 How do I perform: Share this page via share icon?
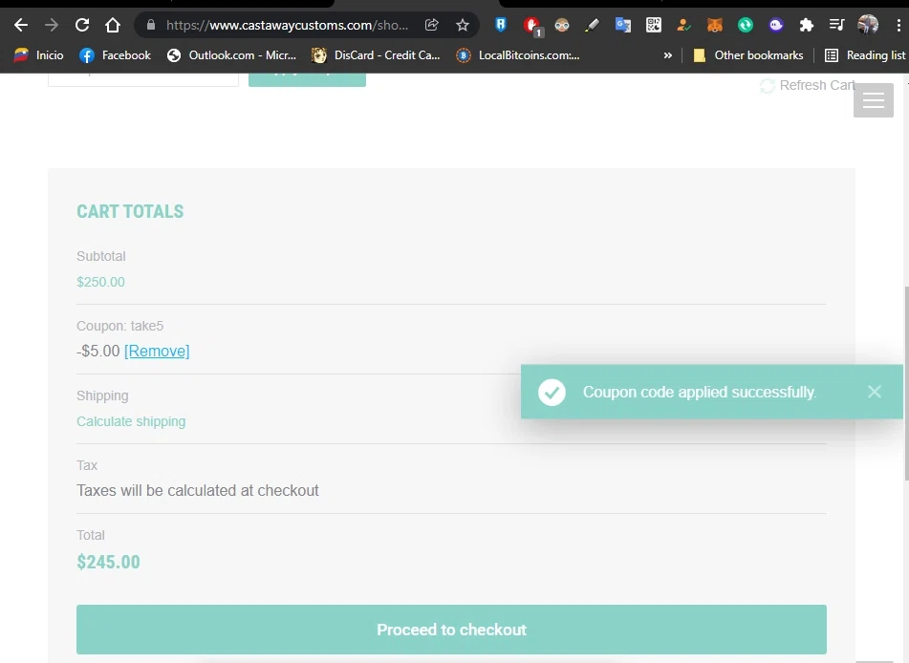click(431, 25)
